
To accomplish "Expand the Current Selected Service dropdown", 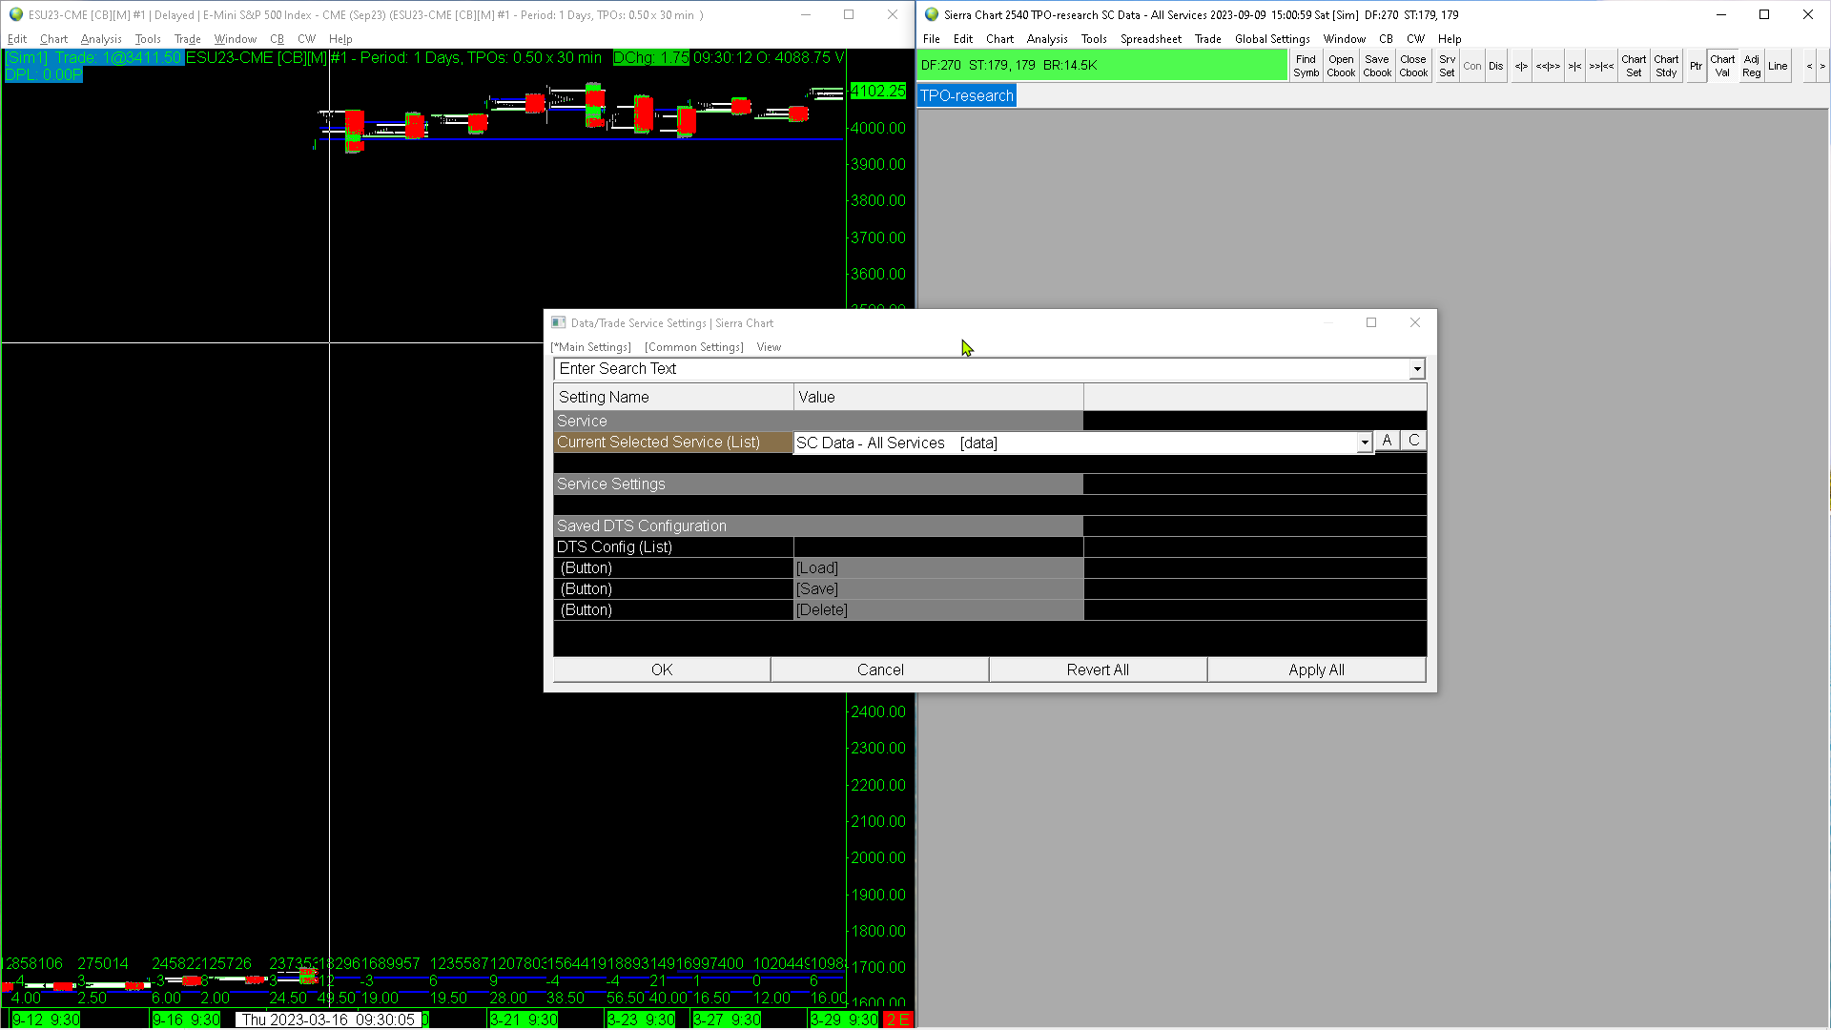I will pyautogui.click(x=1365, y=443).
